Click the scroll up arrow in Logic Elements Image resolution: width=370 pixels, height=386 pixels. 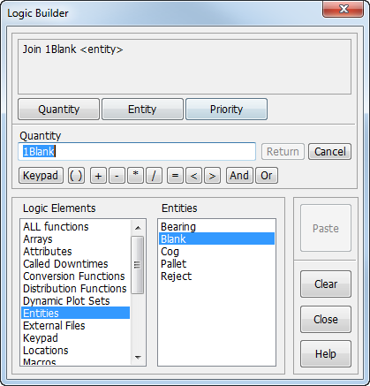[138, 228]
